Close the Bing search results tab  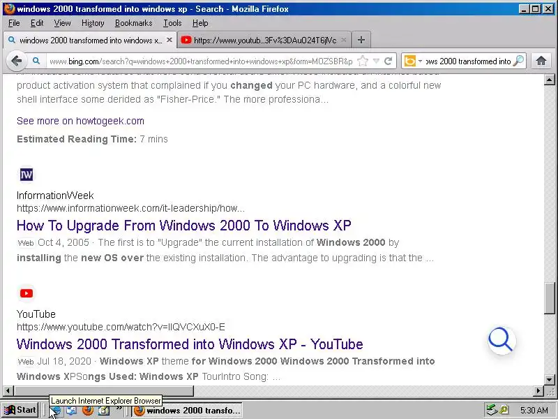169,40
